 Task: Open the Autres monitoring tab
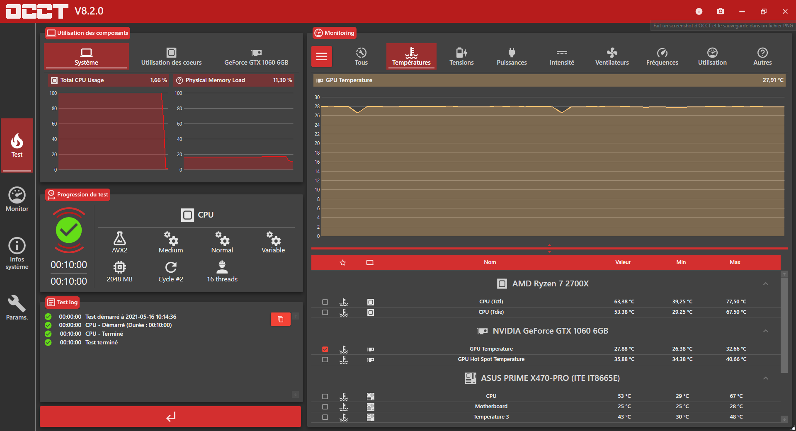[x=762, y=56]
